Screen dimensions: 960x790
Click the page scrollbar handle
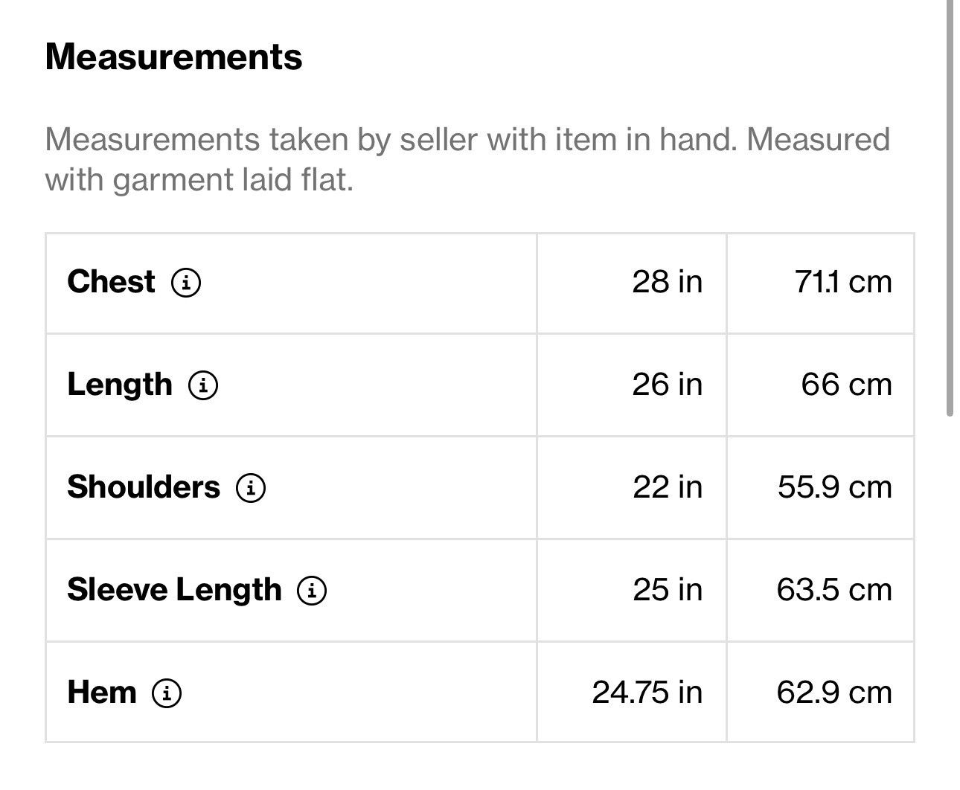tap(950, 208)
